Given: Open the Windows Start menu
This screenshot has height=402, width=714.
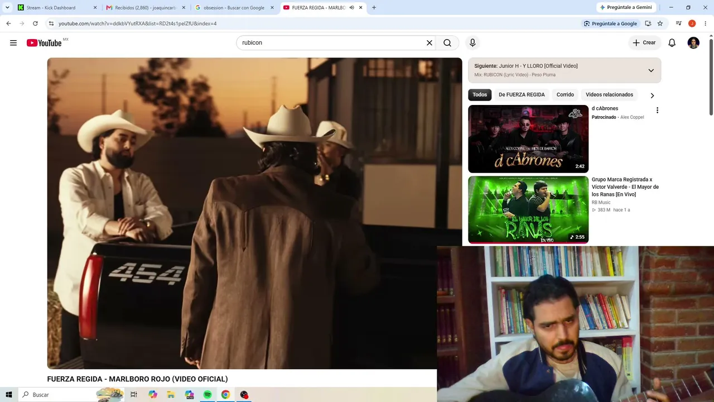Looking at the screenshot, I should coord(8,395).
